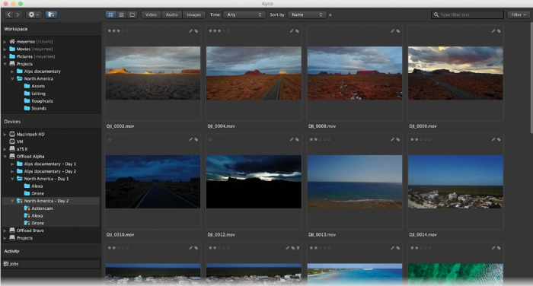Select the DJI_0013.mov ocean thumbnail

tap(355, 182)
